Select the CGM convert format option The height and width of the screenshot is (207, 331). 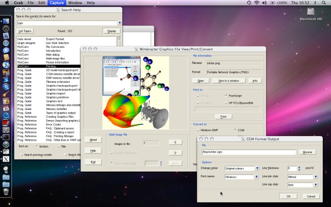[x=235, y=130]
